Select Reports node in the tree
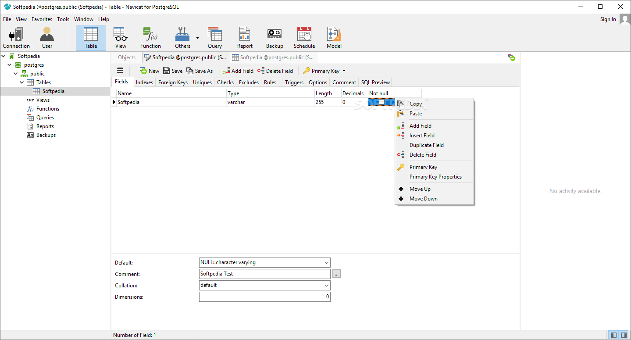Viewport: 631px width, 340px height. pyautogui.click(x=45, y=126)
